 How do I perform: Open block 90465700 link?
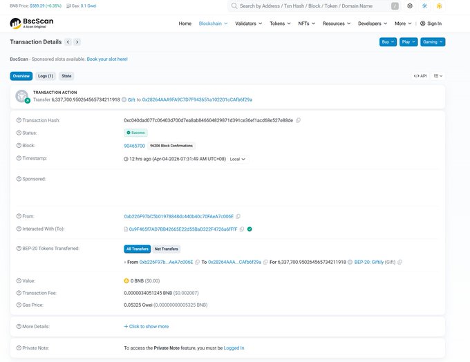[134, 146]
